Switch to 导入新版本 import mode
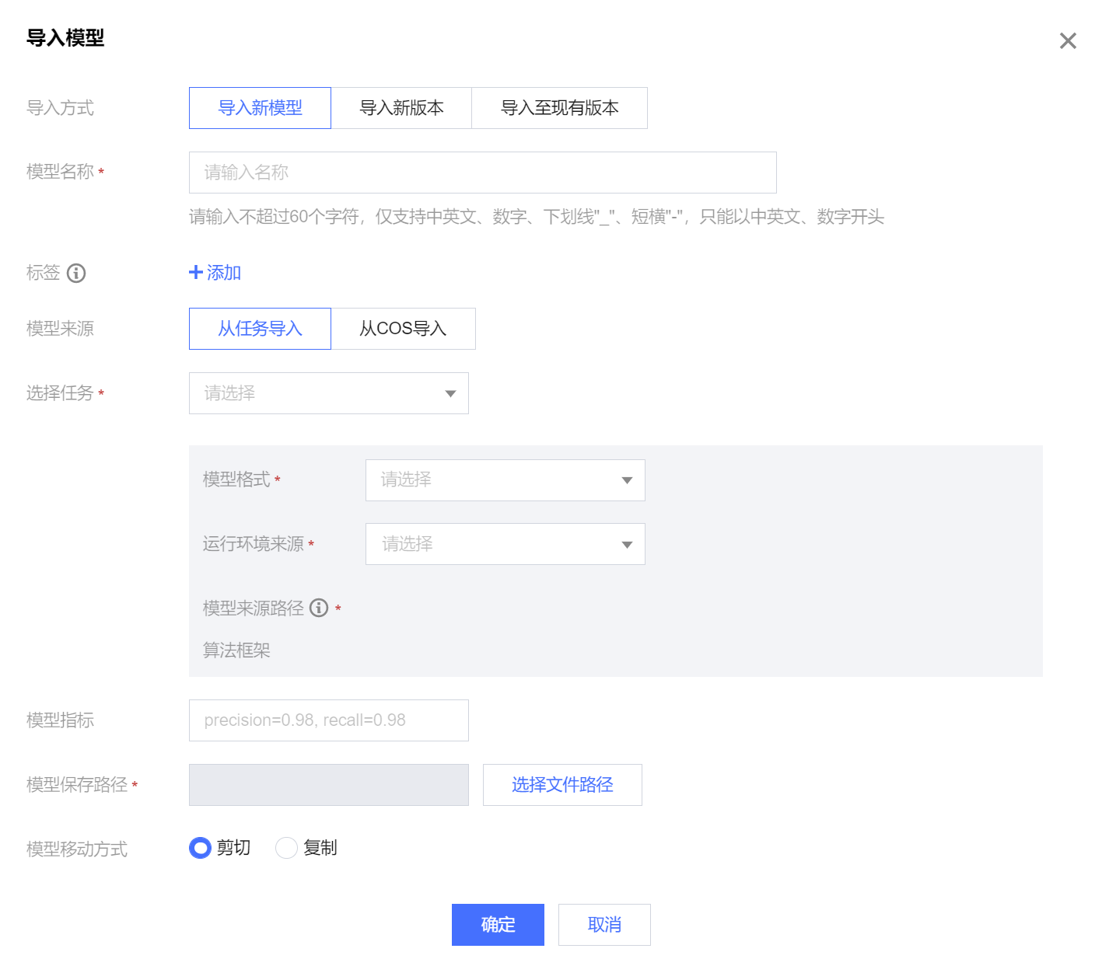 click(x=401, y=108)
